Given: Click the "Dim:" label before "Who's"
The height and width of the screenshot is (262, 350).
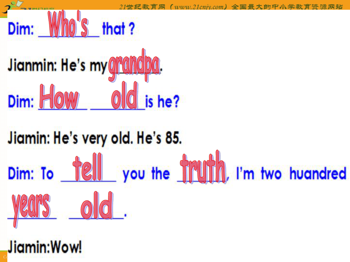Looking at the screenshot, I should (x=21, y=29).
